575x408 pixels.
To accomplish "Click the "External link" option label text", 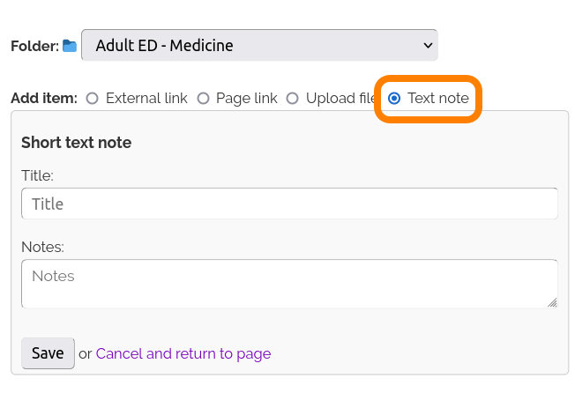I will (x=146, y=99).
